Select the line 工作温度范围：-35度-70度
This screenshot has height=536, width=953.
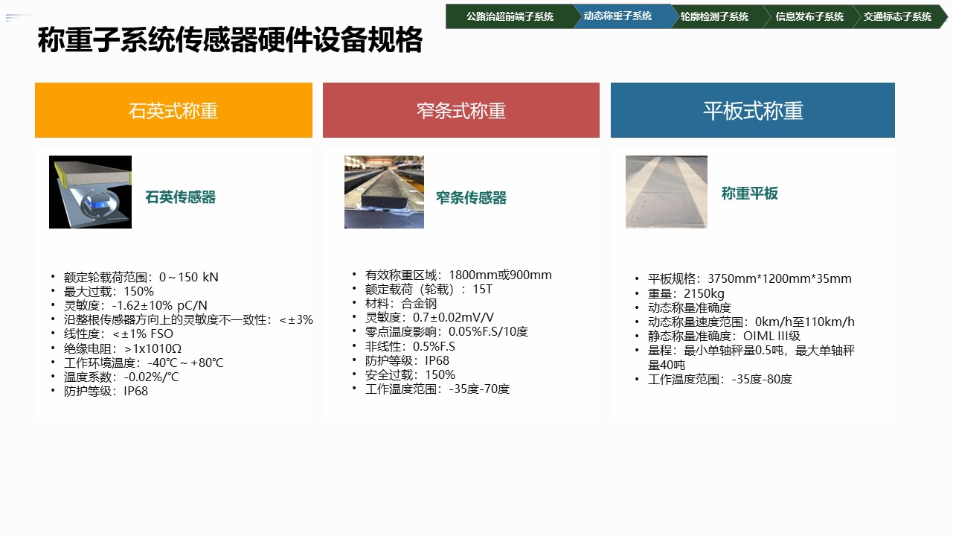coord(437,389)
